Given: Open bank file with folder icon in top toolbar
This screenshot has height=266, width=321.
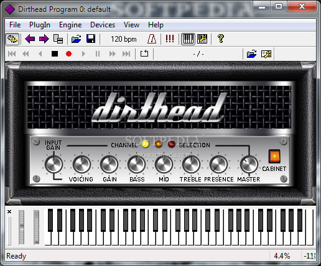Looking at the screenshot, I should click(x=77, y=39).
